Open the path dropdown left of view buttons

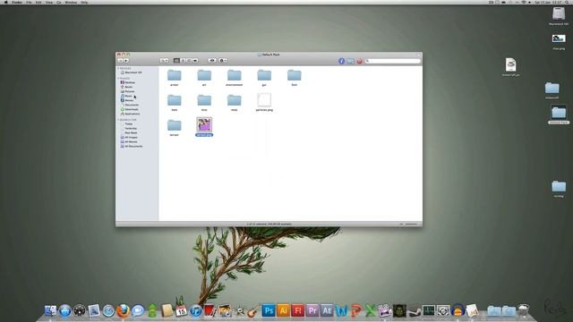click(165, 61)
